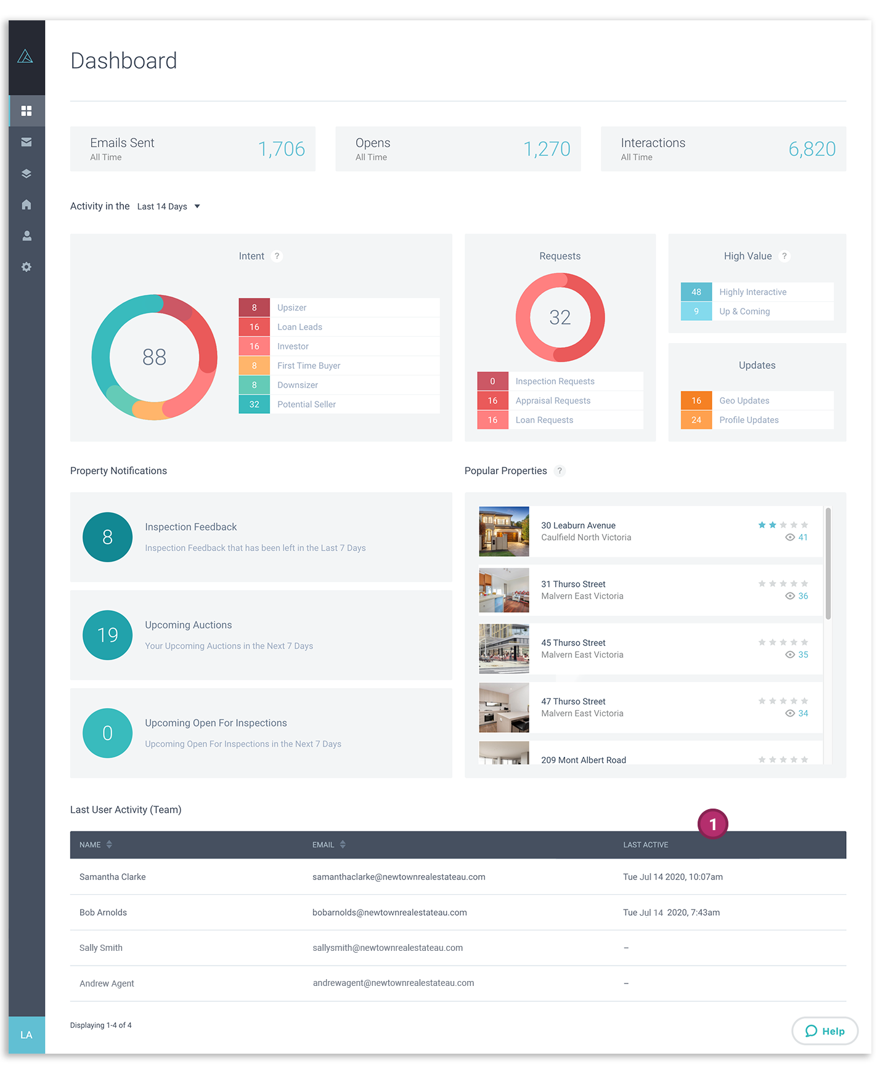The width and height of the screenshot is (880, 1074).
Task: Expand the Last 14 Days dropdown
Action: point(168,207)
